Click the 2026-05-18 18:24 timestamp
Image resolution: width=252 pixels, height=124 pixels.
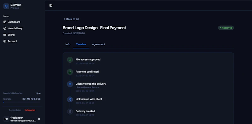pyautogui.click(x=85, y=91)
